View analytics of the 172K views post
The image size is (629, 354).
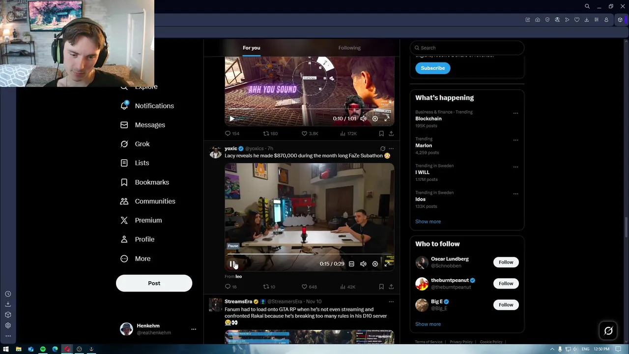[348, 134]
